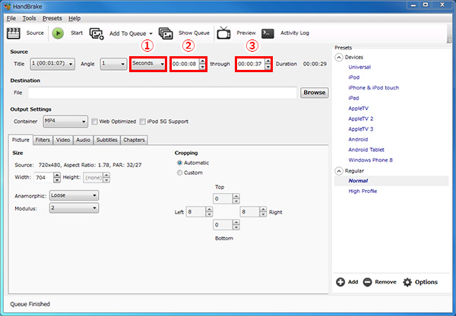456x316 pixels.
Task: Open the Container MP4 dropdown
Action: pyautogui.click(x=65, y=122)
